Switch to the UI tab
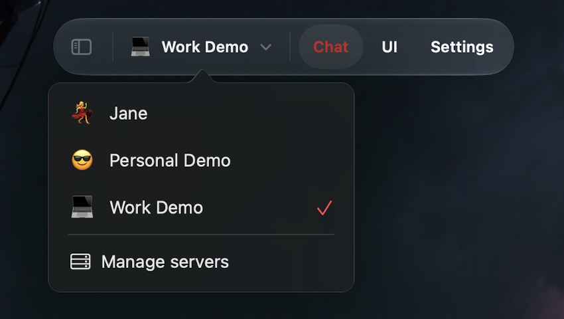564x319 pixels. [389, 47]
